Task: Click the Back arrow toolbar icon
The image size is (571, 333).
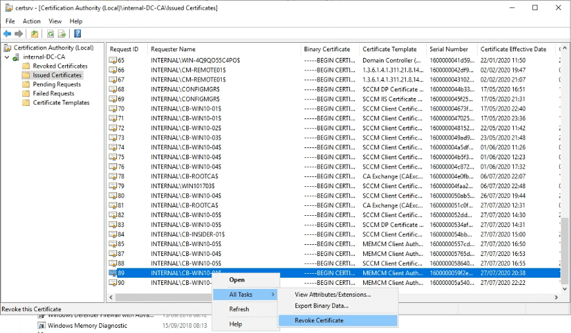Action: [7, 34]
